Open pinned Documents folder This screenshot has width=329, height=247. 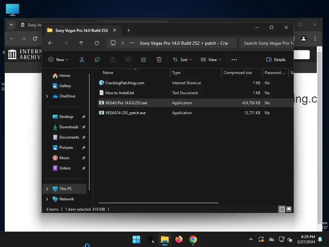pos(69,137)
